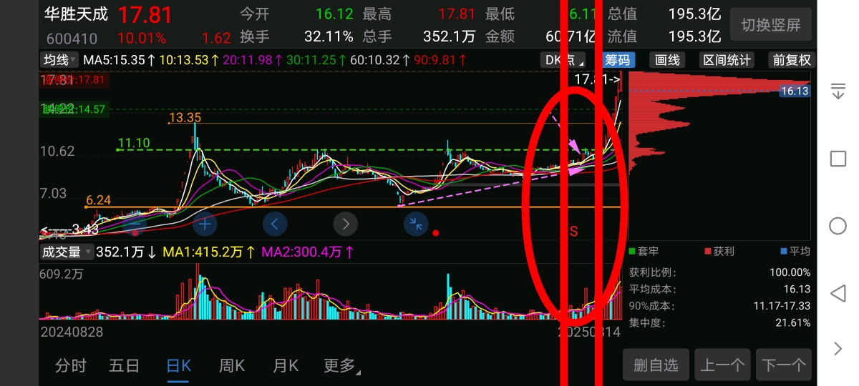Switch to the 分时 tab
The width and height of the screenshot is (859, 386).
71,366
